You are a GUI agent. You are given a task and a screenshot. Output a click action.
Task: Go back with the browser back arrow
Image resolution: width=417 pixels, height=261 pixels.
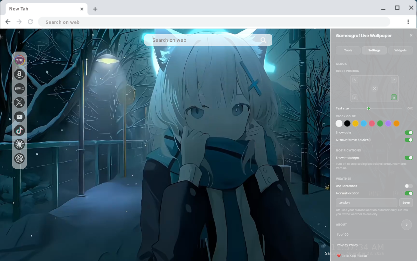[x=8, y=22]
